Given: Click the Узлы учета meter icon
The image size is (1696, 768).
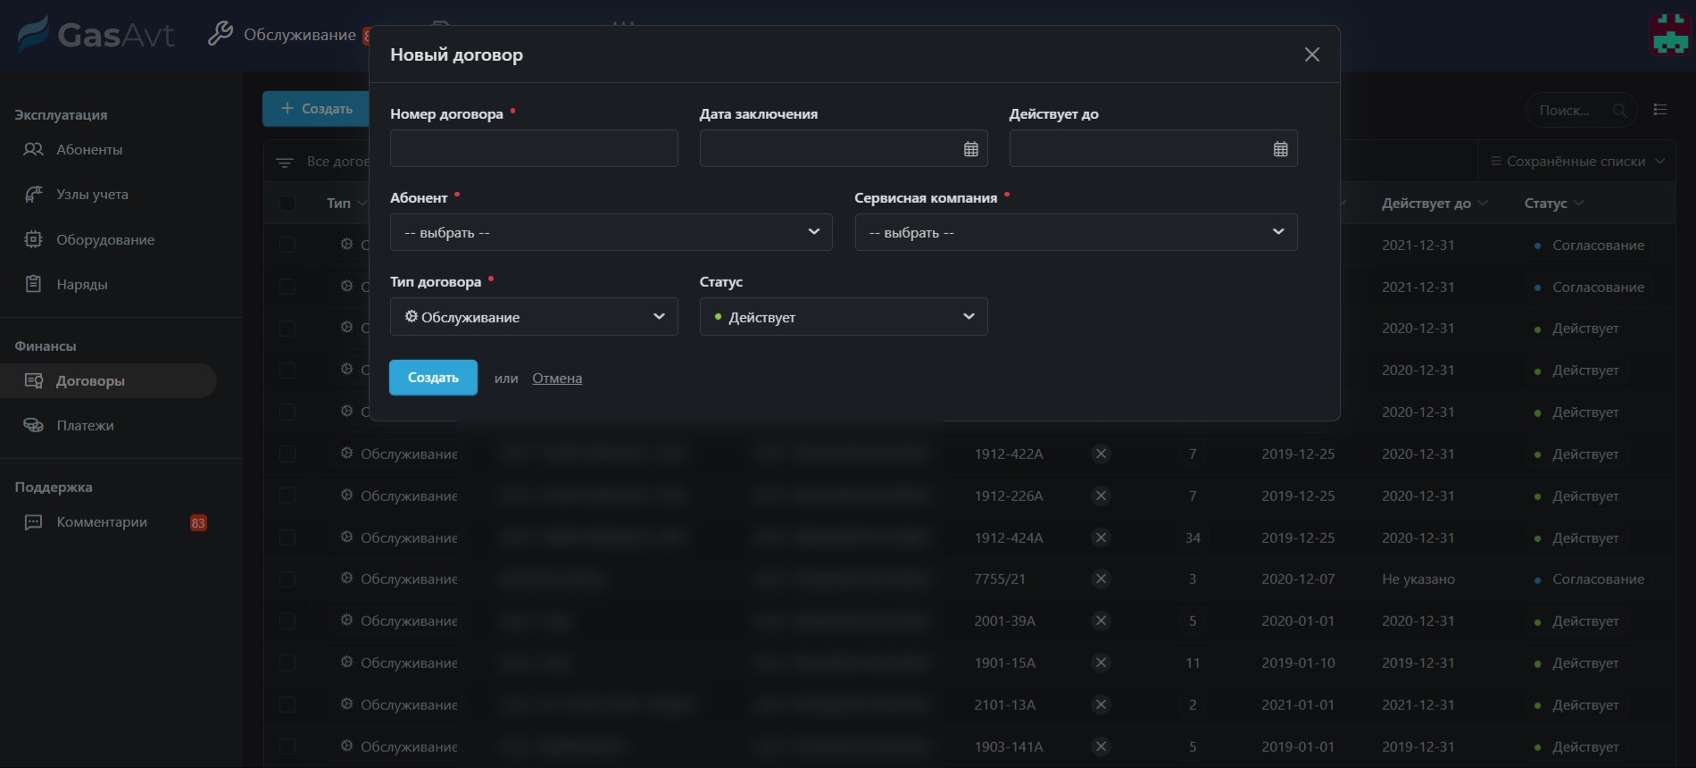Looking at the screenshot, I should [33, 194].
